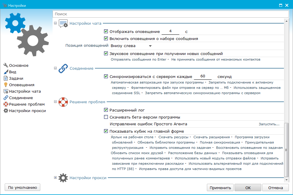The width and height of the screenshot is (293, 195).
Task: Click the chain link icon in sidebar
Action: pos(6,98)
